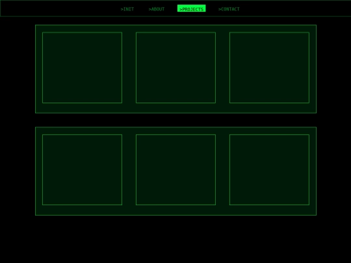This screenshot has width=351, height=263.
Task: Open the >CONTACT navigation link
Action: coord(229,9)
